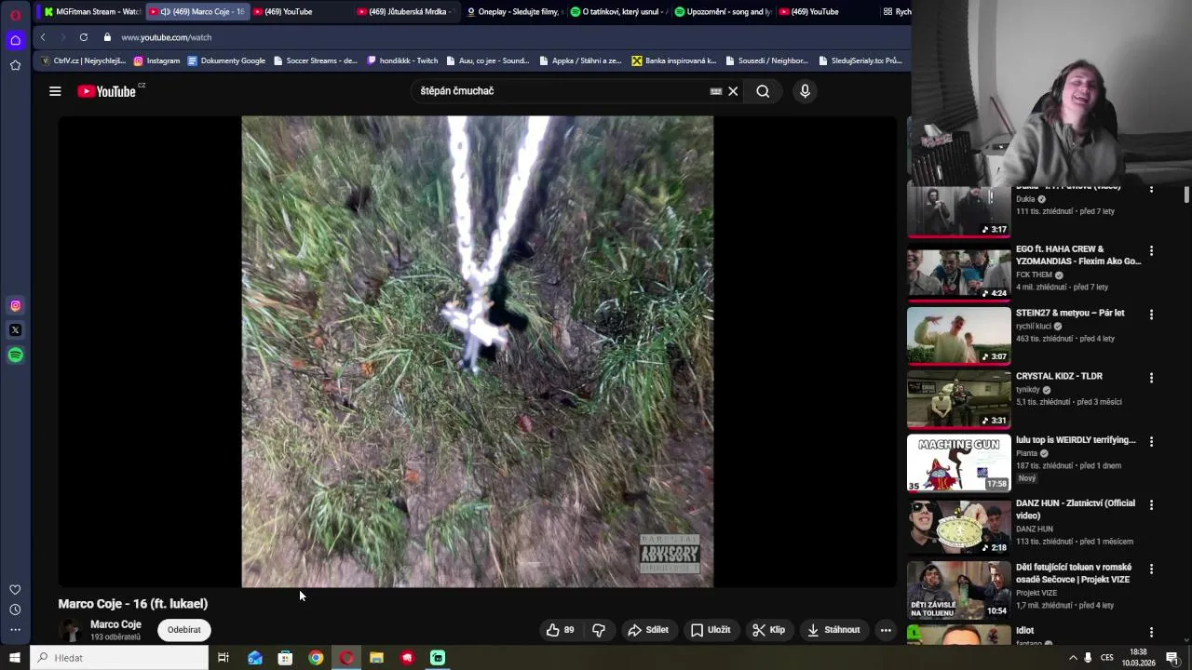Open Opera sidebar home icon

(x=15, y=40)
